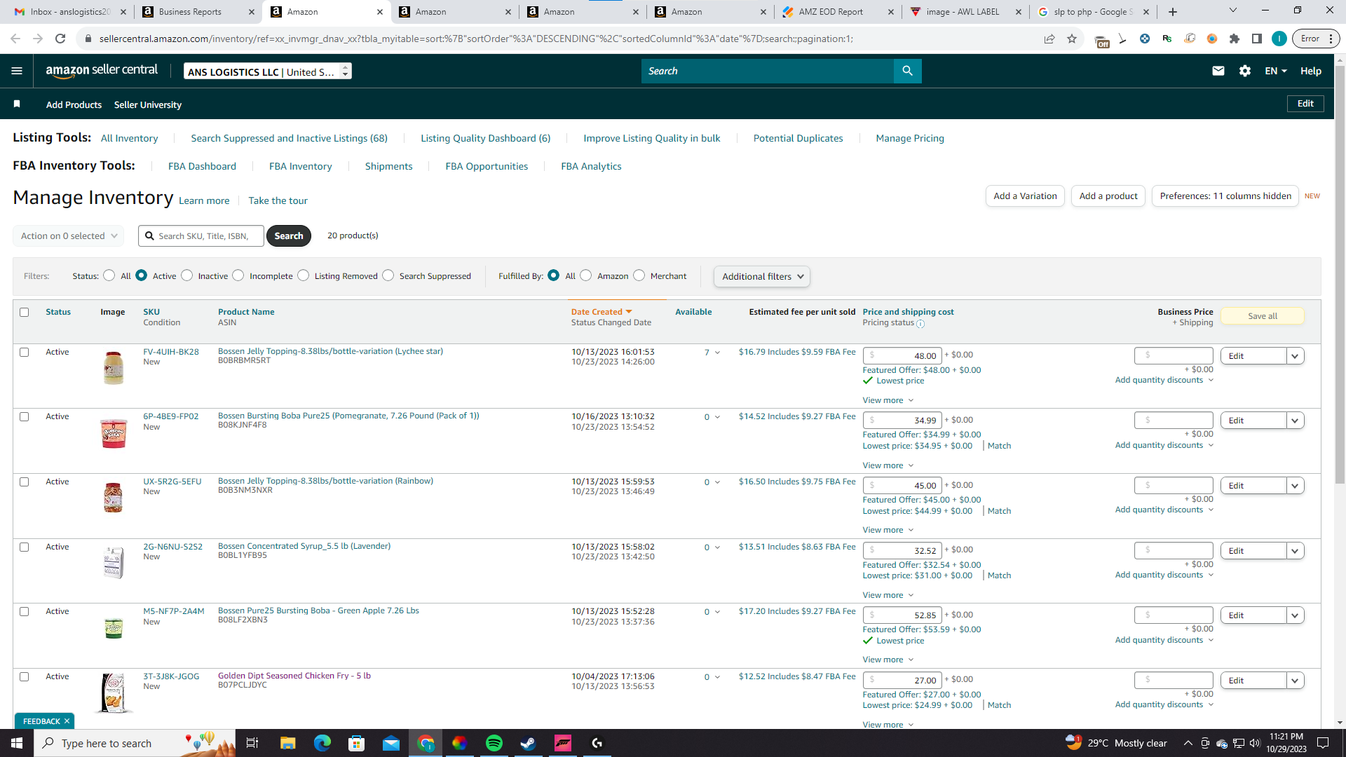Open a new browser tab
1346x757 pixels.
click(1173, 12)
